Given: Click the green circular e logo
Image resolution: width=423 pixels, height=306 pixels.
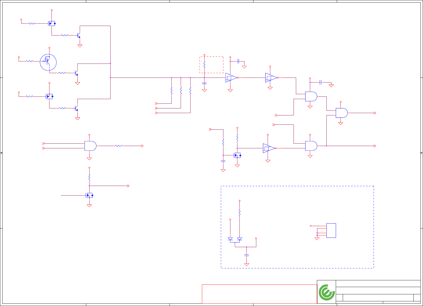Looking at the screenshot, I should tap(326, 292).
